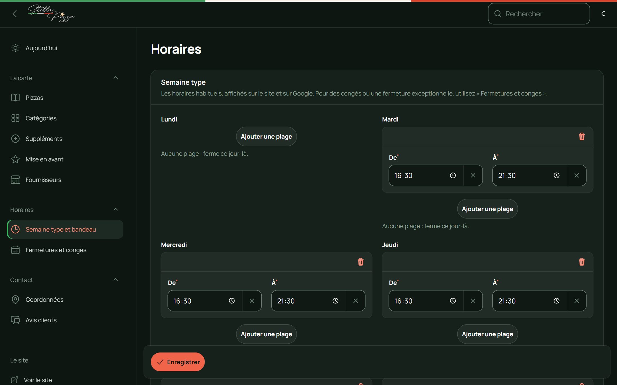Delete Mercredi time range with trash icon
This screenshot has width=617, height=385.
(x=360, y=262)
